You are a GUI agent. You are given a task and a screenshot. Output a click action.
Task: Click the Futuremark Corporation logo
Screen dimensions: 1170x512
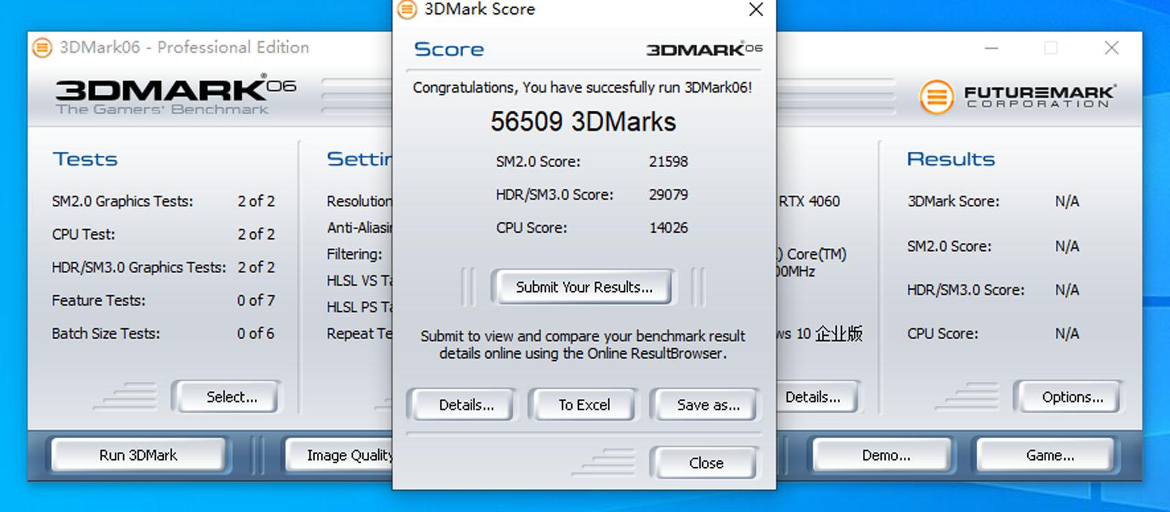(1017, 96)
